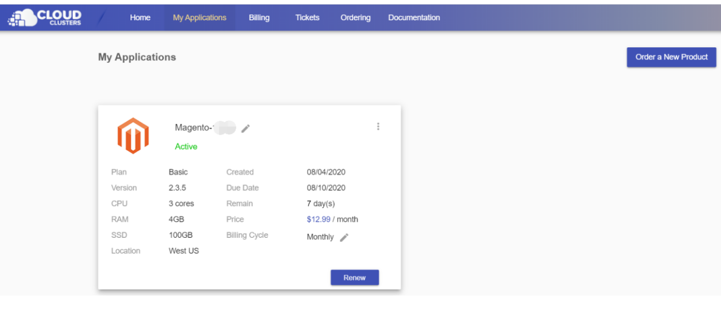Click the orange Magento logo
This screenshot has height=314, width=721.
[x=133, y=136]
